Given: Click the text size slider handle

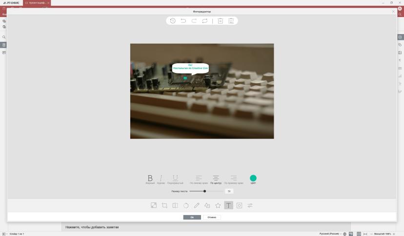Looking at the screenshot, I should coord(204,191).
